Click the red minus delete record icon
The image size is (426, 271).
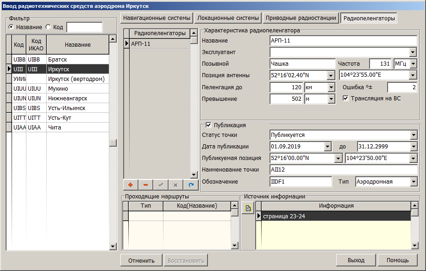[x=145, y=185]
